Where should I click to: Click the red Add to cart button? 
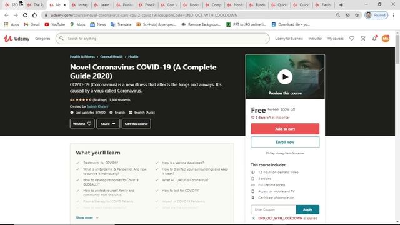click(285, 129)
